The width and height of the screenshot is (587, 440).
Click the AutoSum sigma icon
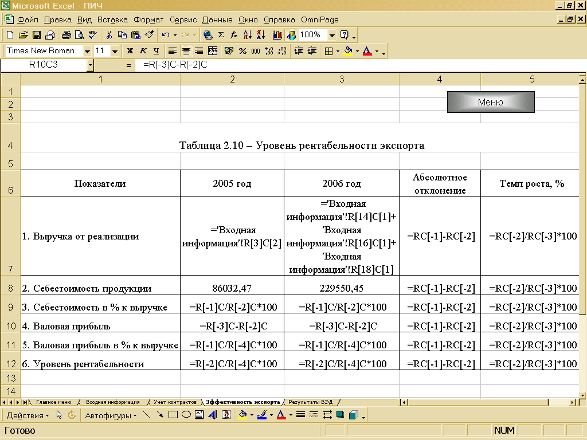pos(221,35)
